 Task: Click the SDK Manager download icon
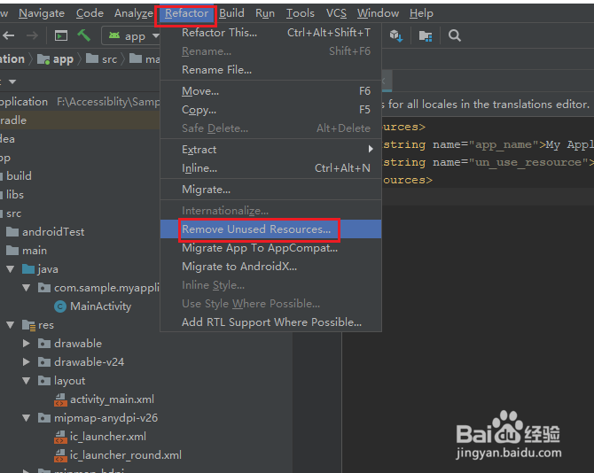396,36
